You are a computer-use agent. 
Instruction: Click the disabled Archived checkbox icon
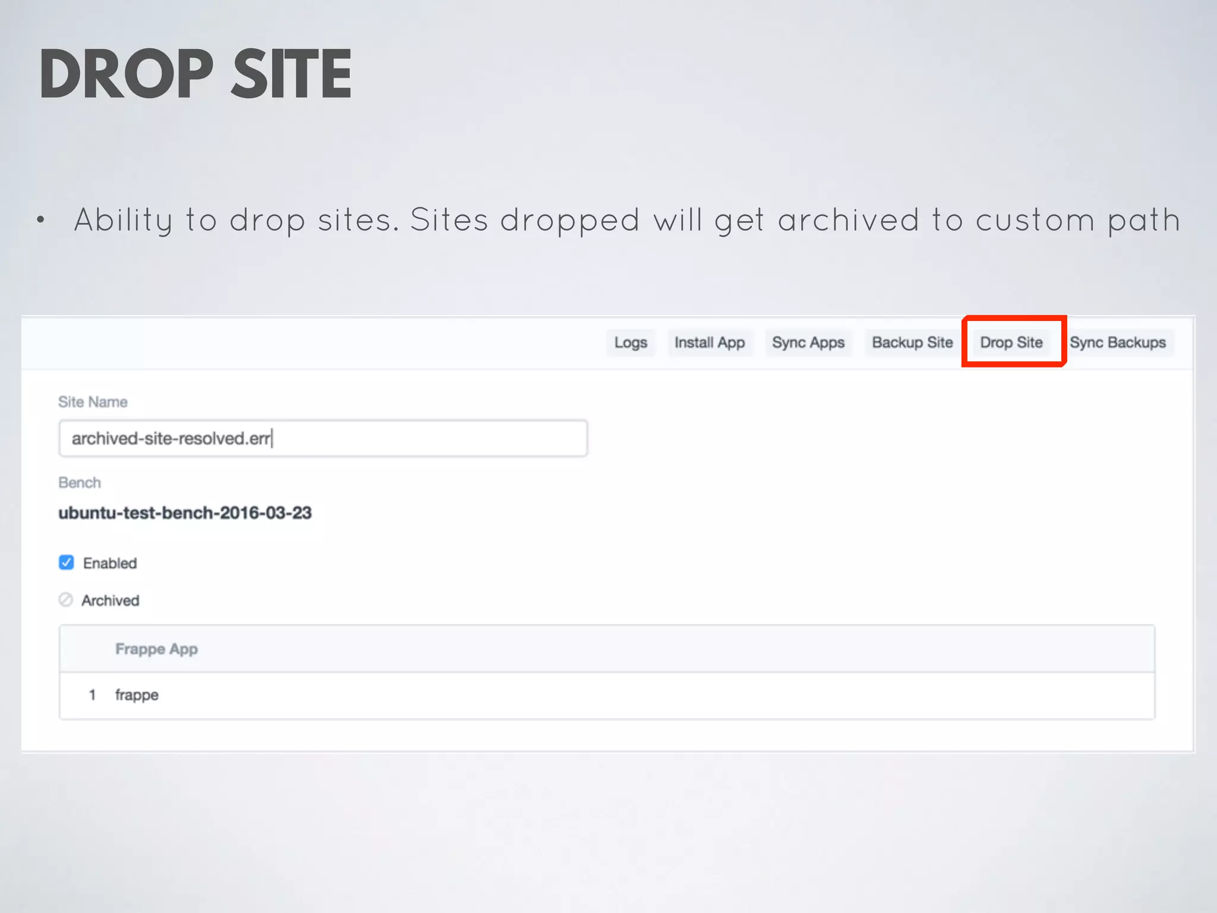(65, 600)
